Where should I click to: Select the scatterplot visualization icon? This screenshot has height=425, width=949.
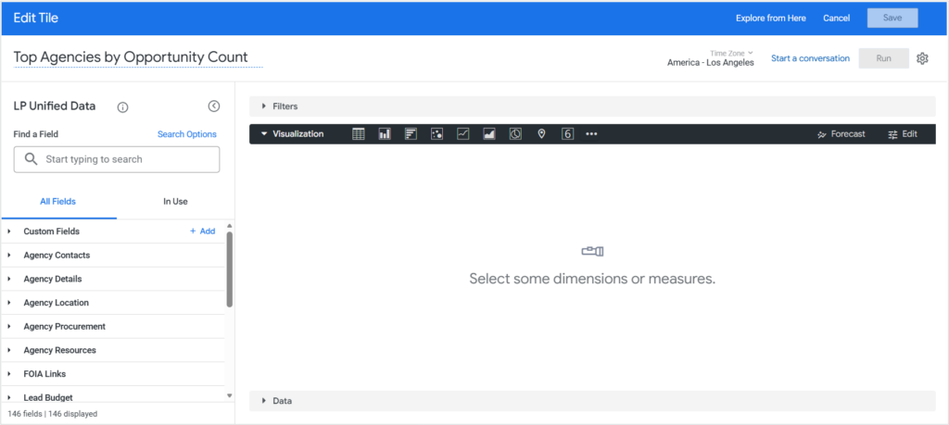[x=437, y=134]
